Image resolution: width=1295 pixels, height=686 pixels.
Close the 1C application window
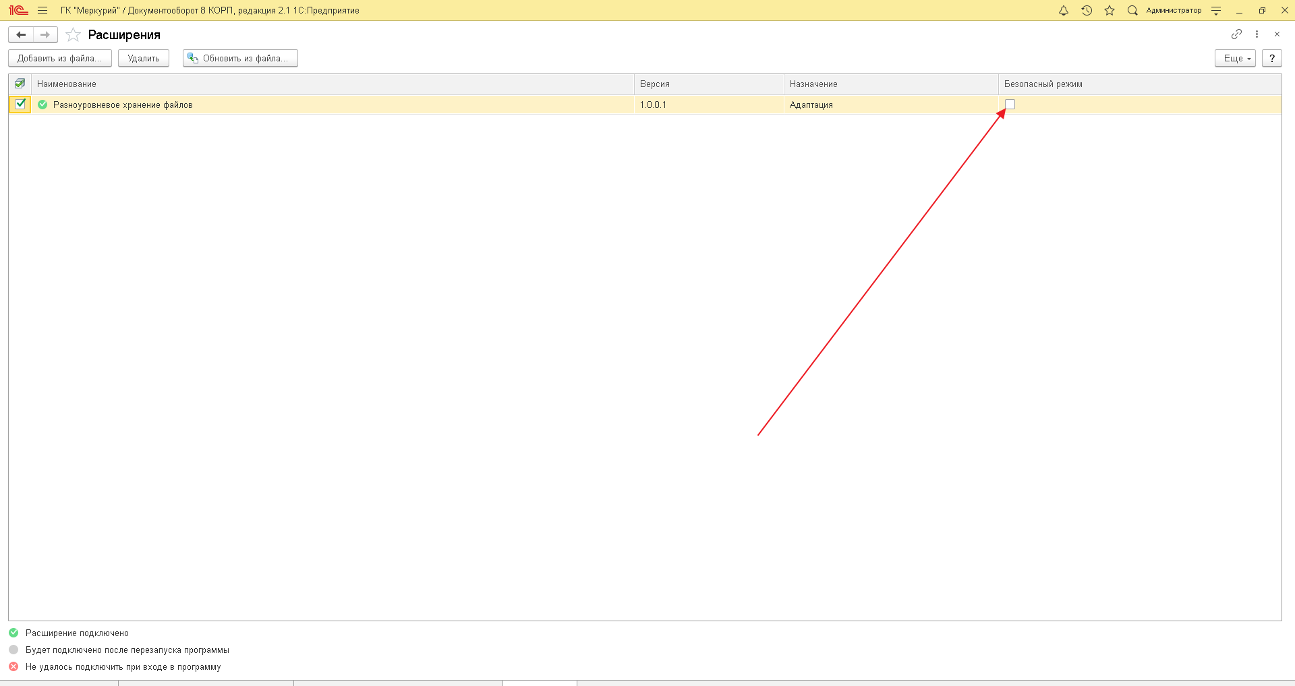[x=1285, y=10]
